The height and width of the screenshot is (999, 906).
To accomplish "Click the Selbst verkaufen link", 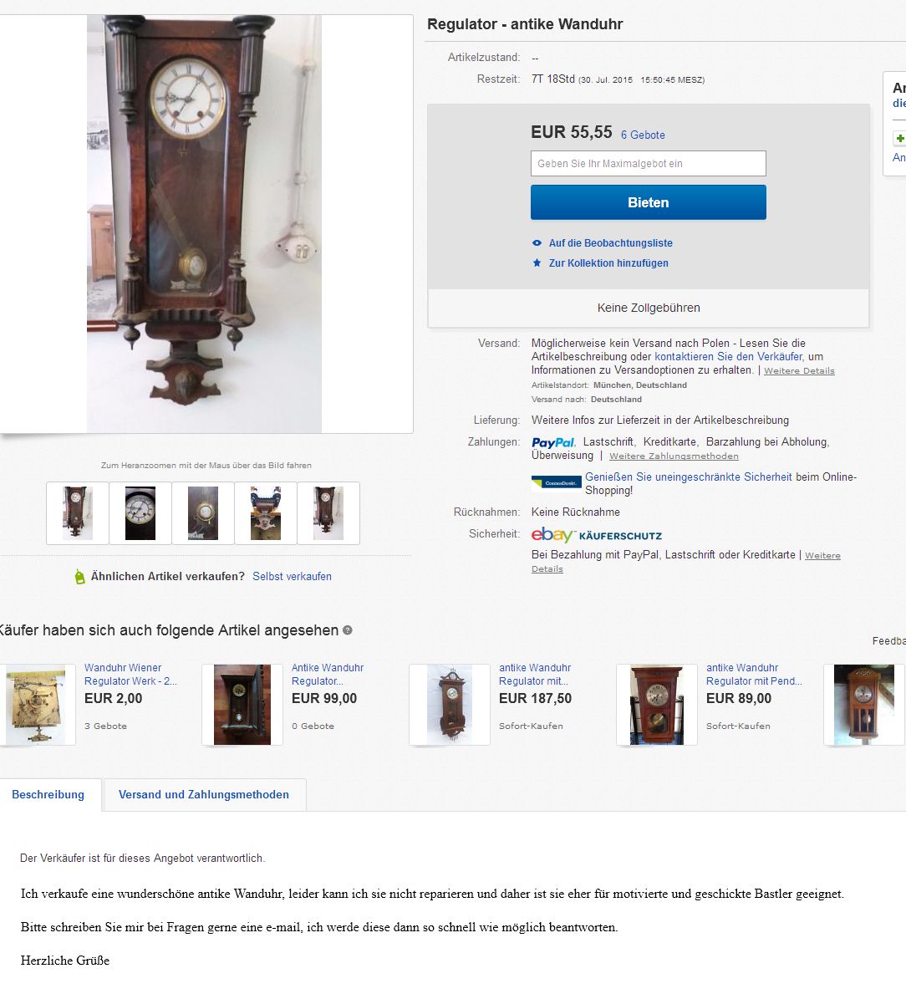I will click(x=292, y=577).
